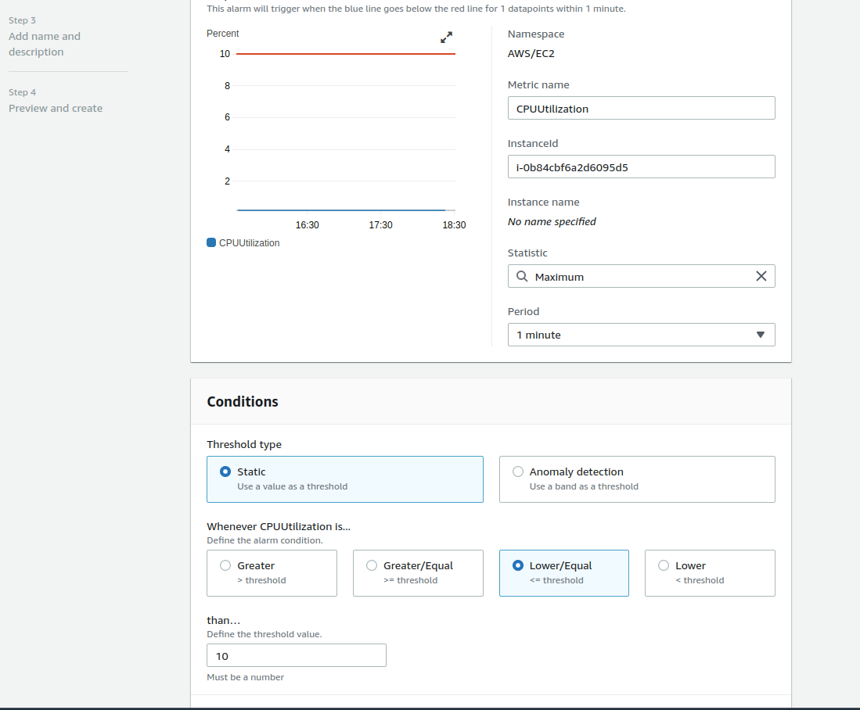Expand the graph to full view
The image size is (860, 710).
pyautogui.click(x=447, y=38)
